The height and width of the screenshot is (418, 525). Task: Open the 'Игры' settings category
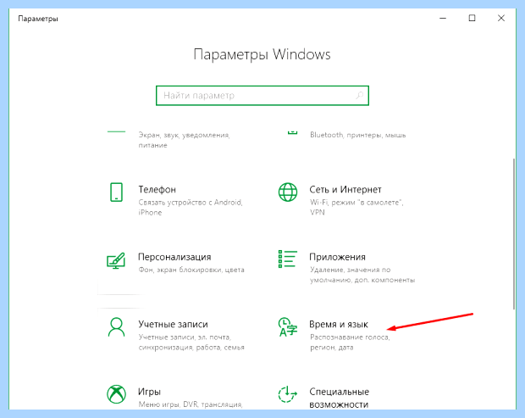(149, 392)
